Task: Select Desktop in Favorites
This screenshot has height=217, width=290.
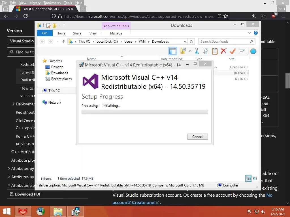Action: click(x=57, y=67)
